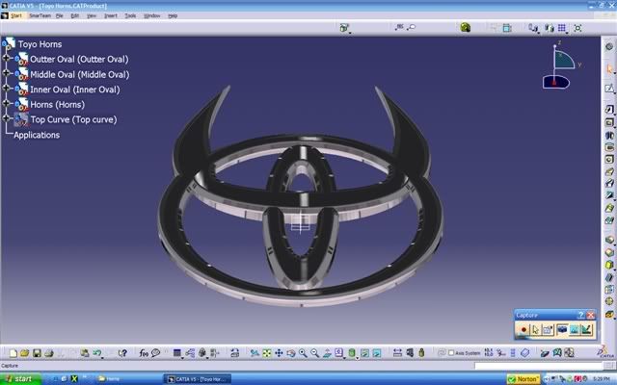
Task: Click the Open folder icon
Action: coord(25,353)
